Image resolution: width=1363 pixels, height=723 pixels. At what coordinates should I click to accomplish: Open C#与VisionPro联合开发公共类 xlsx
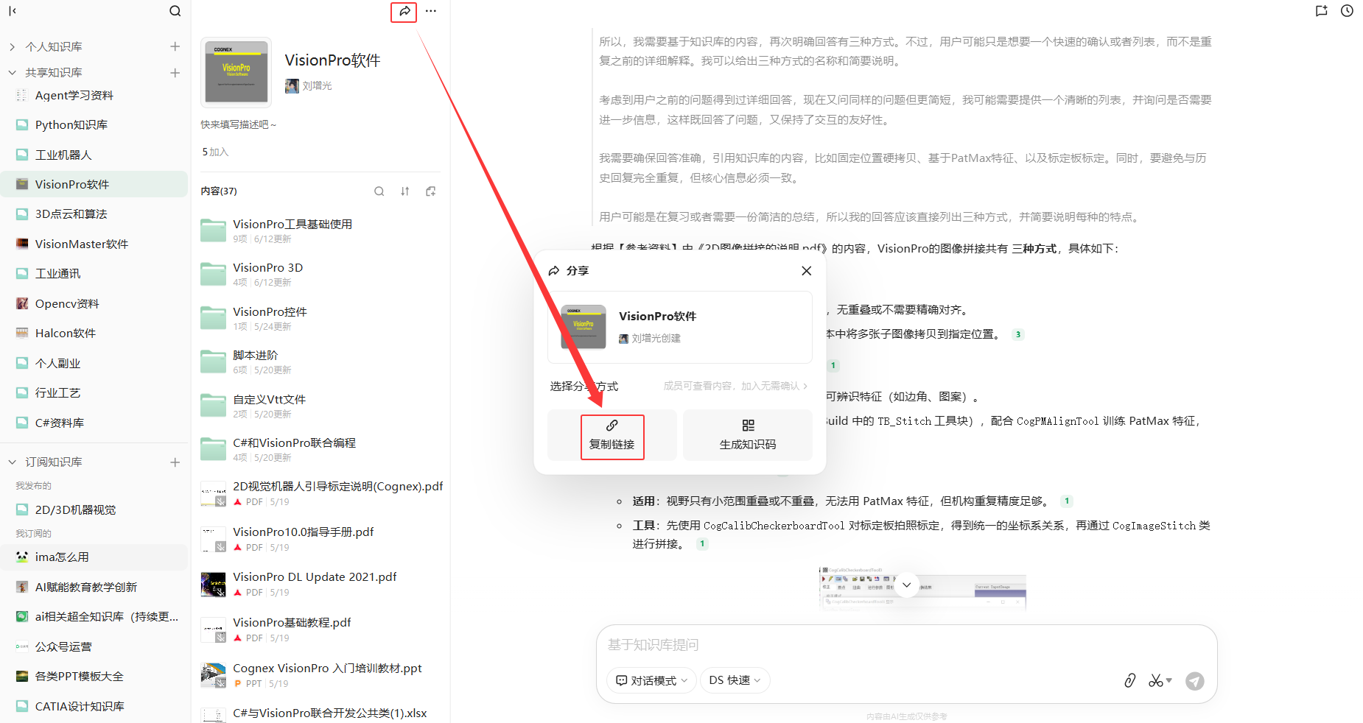[x=321, y=713]
